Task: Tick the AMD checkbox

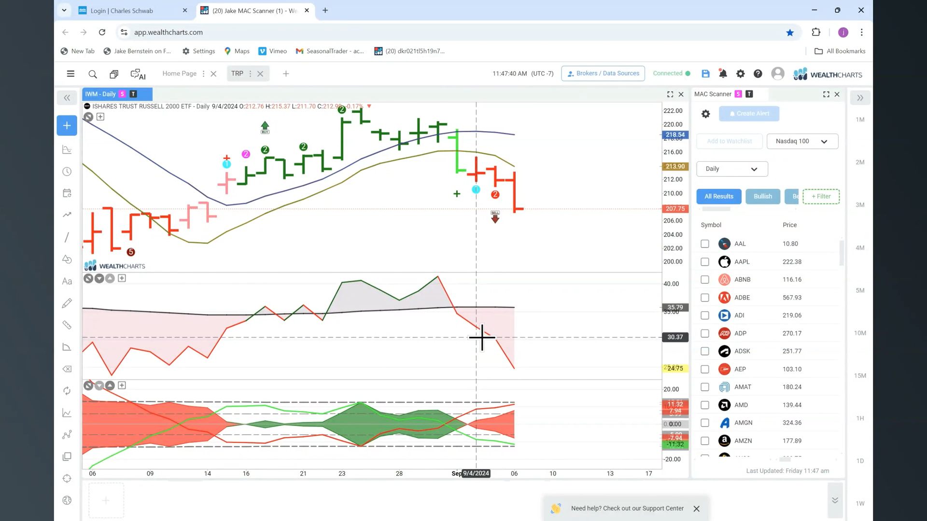Action: [705, 405]
